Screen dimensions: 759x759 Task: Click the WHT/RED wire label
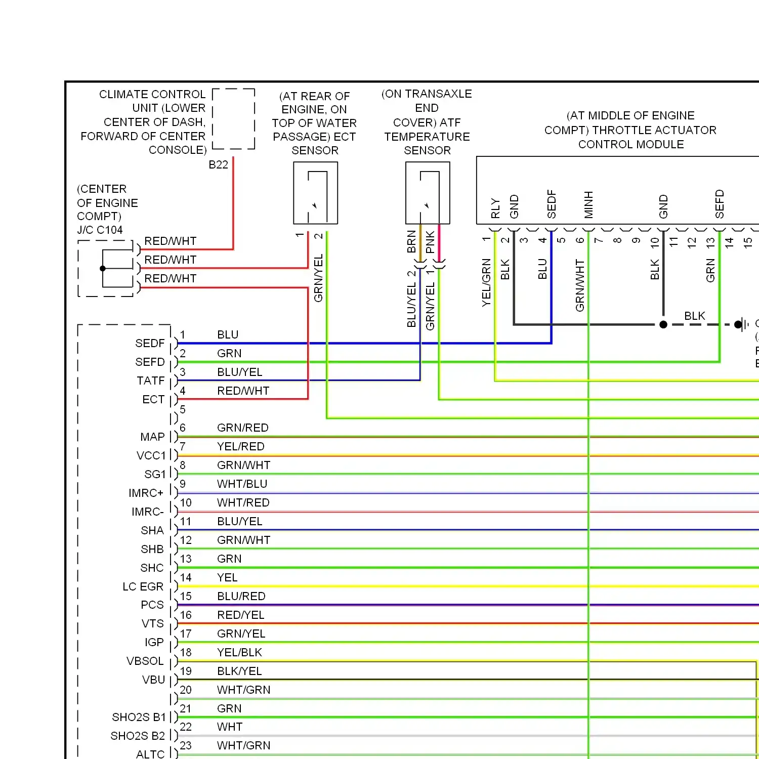coord(243,502)
